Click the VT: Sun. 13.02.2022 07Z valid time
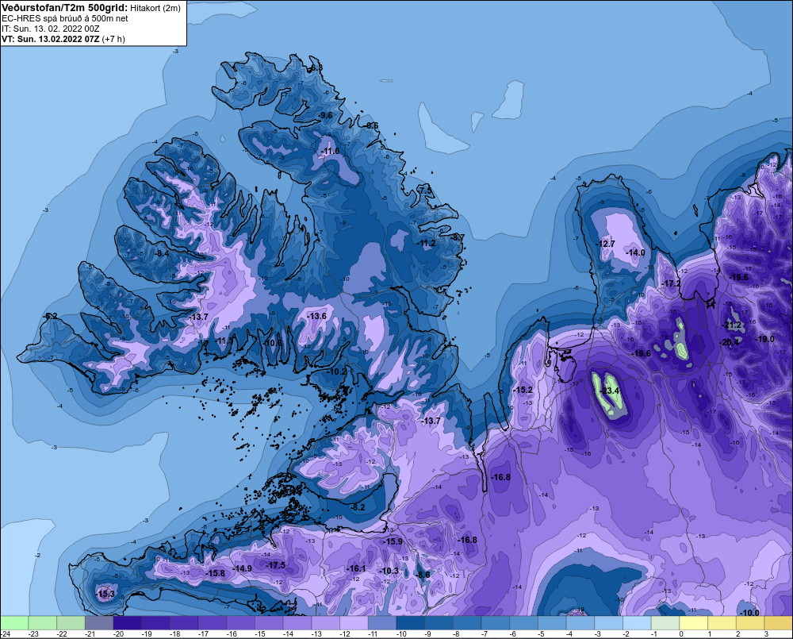This screenshot has width=793, height=639. 51,39
